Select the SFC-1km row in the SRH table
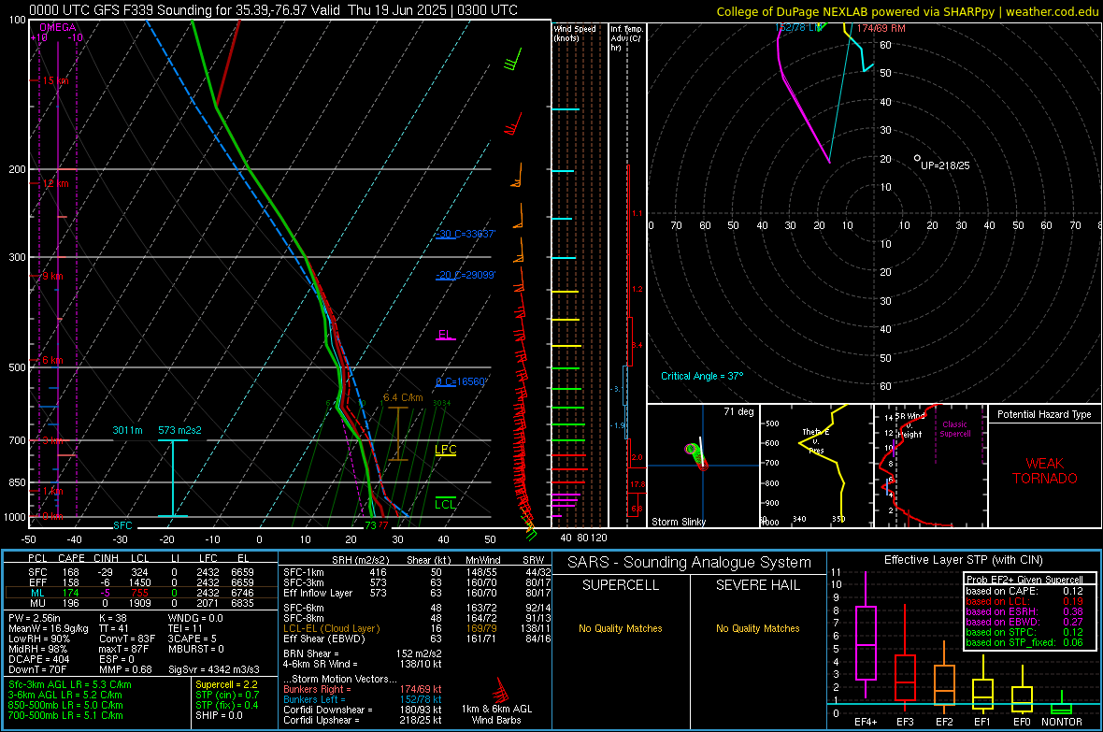Screen dimensions: 1103x732 pos(418,572)
